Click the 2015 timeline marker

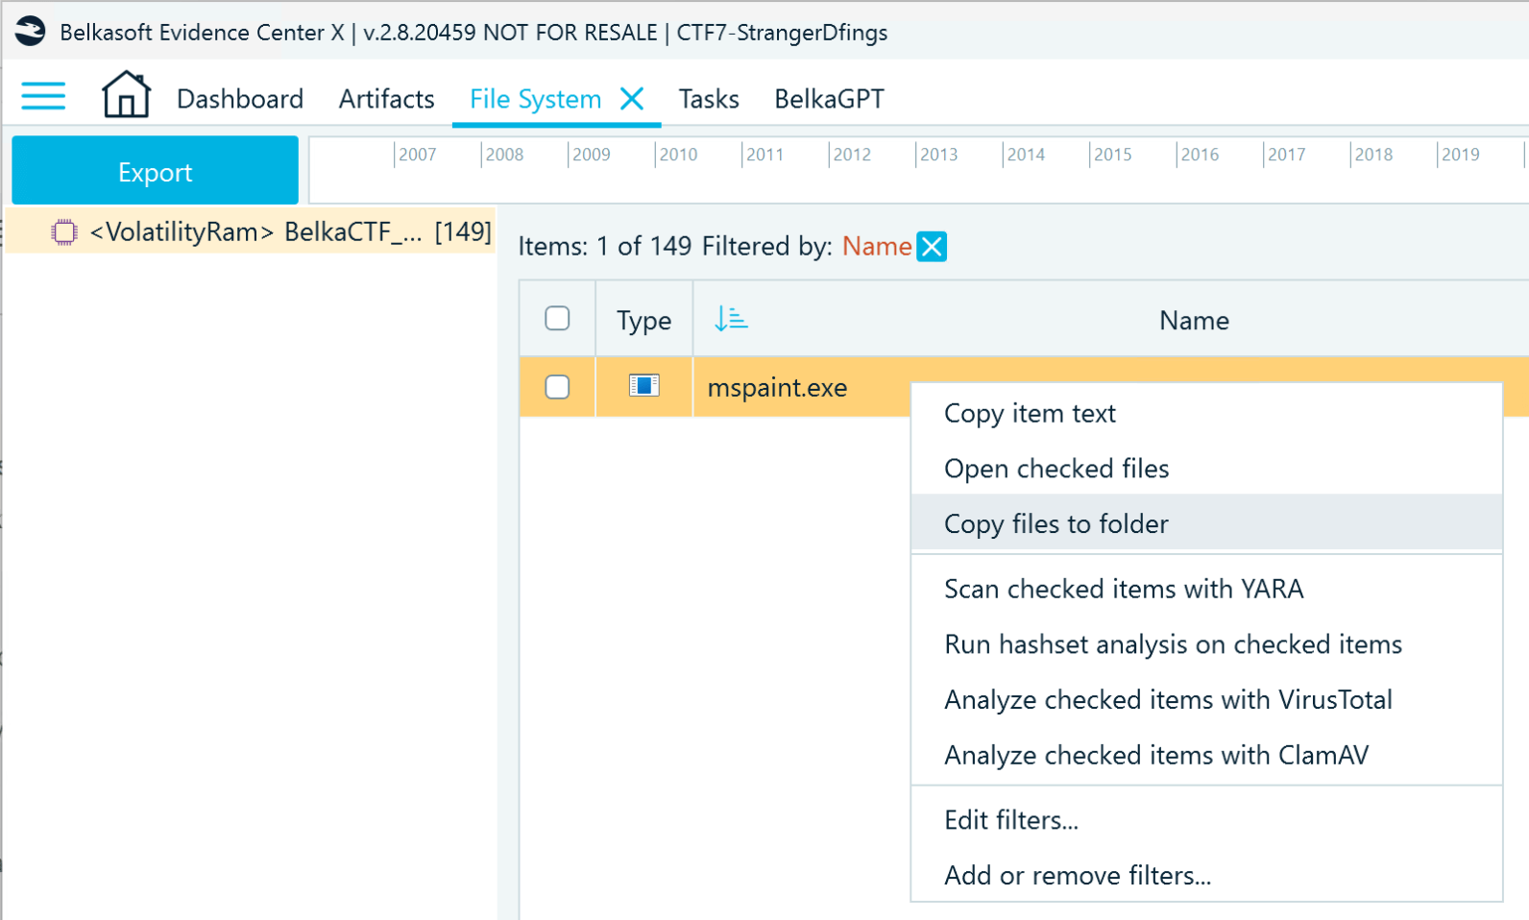(x=1113, y=155)
